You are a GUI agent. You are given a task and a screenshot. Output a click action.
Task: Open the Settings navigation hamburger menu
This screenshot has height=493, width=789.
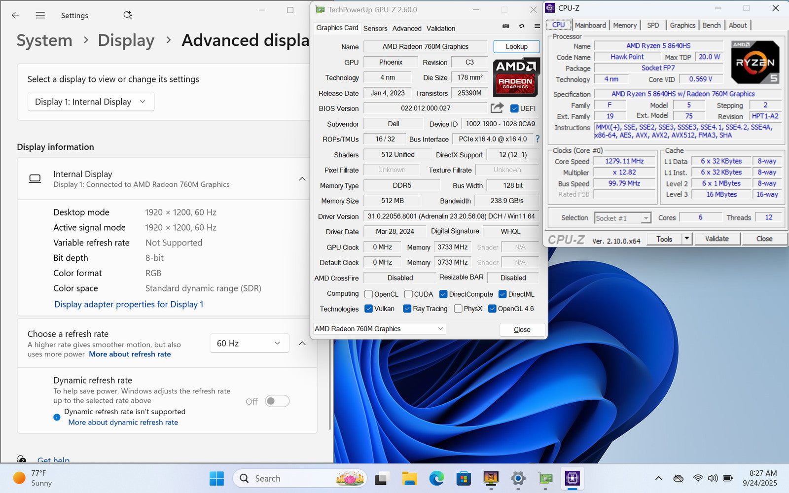pos(40,15)
